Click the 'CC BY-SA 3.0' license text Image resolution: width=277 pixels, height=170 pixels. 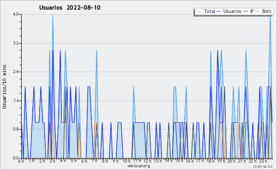click(x=263, y=166)
